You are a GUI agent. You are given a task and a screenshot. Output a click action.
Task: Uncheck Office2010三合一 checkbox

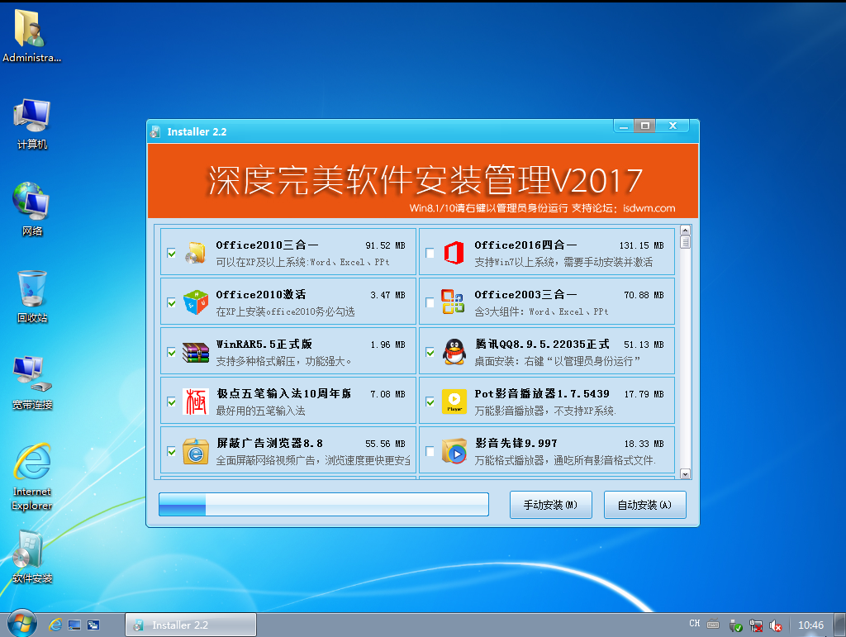172,253
